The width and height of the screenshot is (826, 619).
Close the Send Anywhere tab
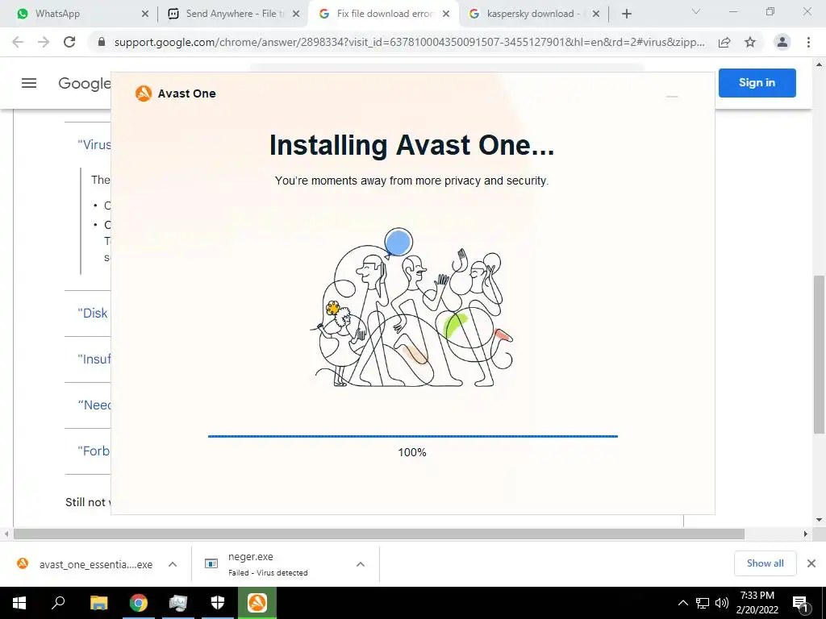pyautogui.click(x=296, y=15)
